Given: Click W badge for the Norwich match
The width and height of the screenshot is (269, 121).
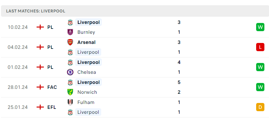Looking at the screenshot, I should point(260,87).
